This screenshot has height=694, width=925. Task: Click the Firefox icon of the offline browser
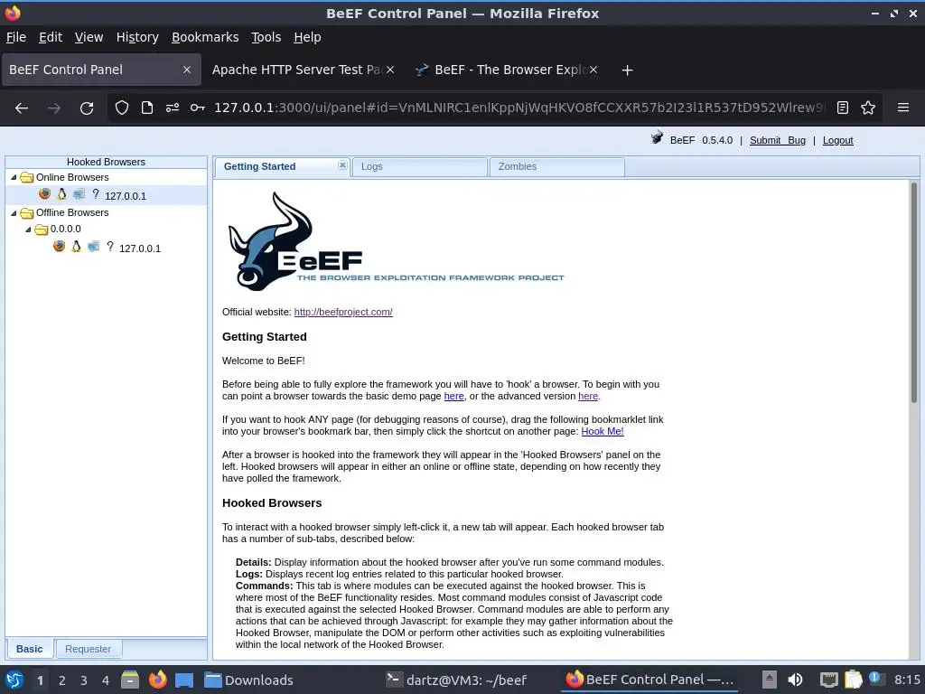tap(59, 246)
